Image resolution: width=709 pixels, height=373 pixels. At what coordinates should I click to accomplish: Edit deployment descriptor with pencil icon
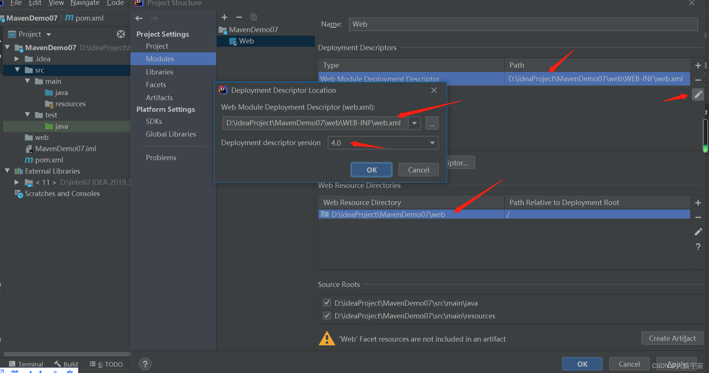(698, 95)
